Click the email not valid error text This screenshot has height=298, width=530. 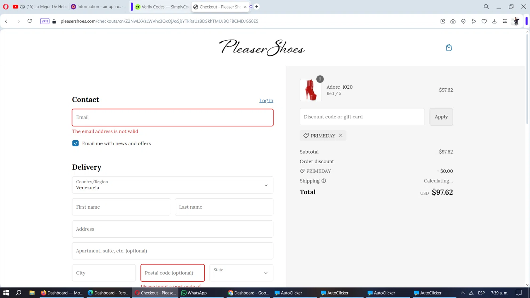[x=105, y=131]
